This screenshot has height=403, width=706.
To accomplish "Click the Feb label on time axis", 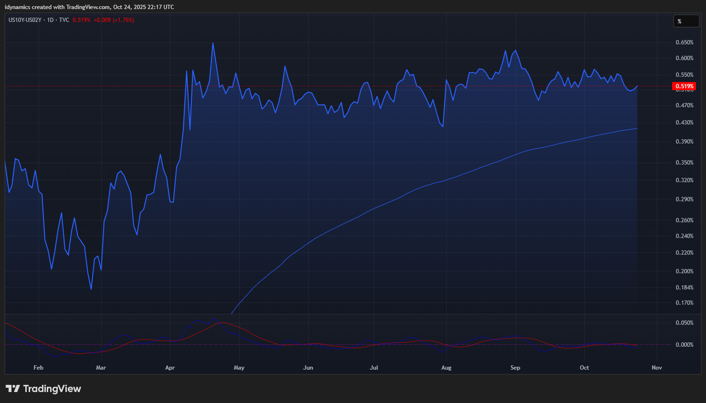I will click(38, 368).
